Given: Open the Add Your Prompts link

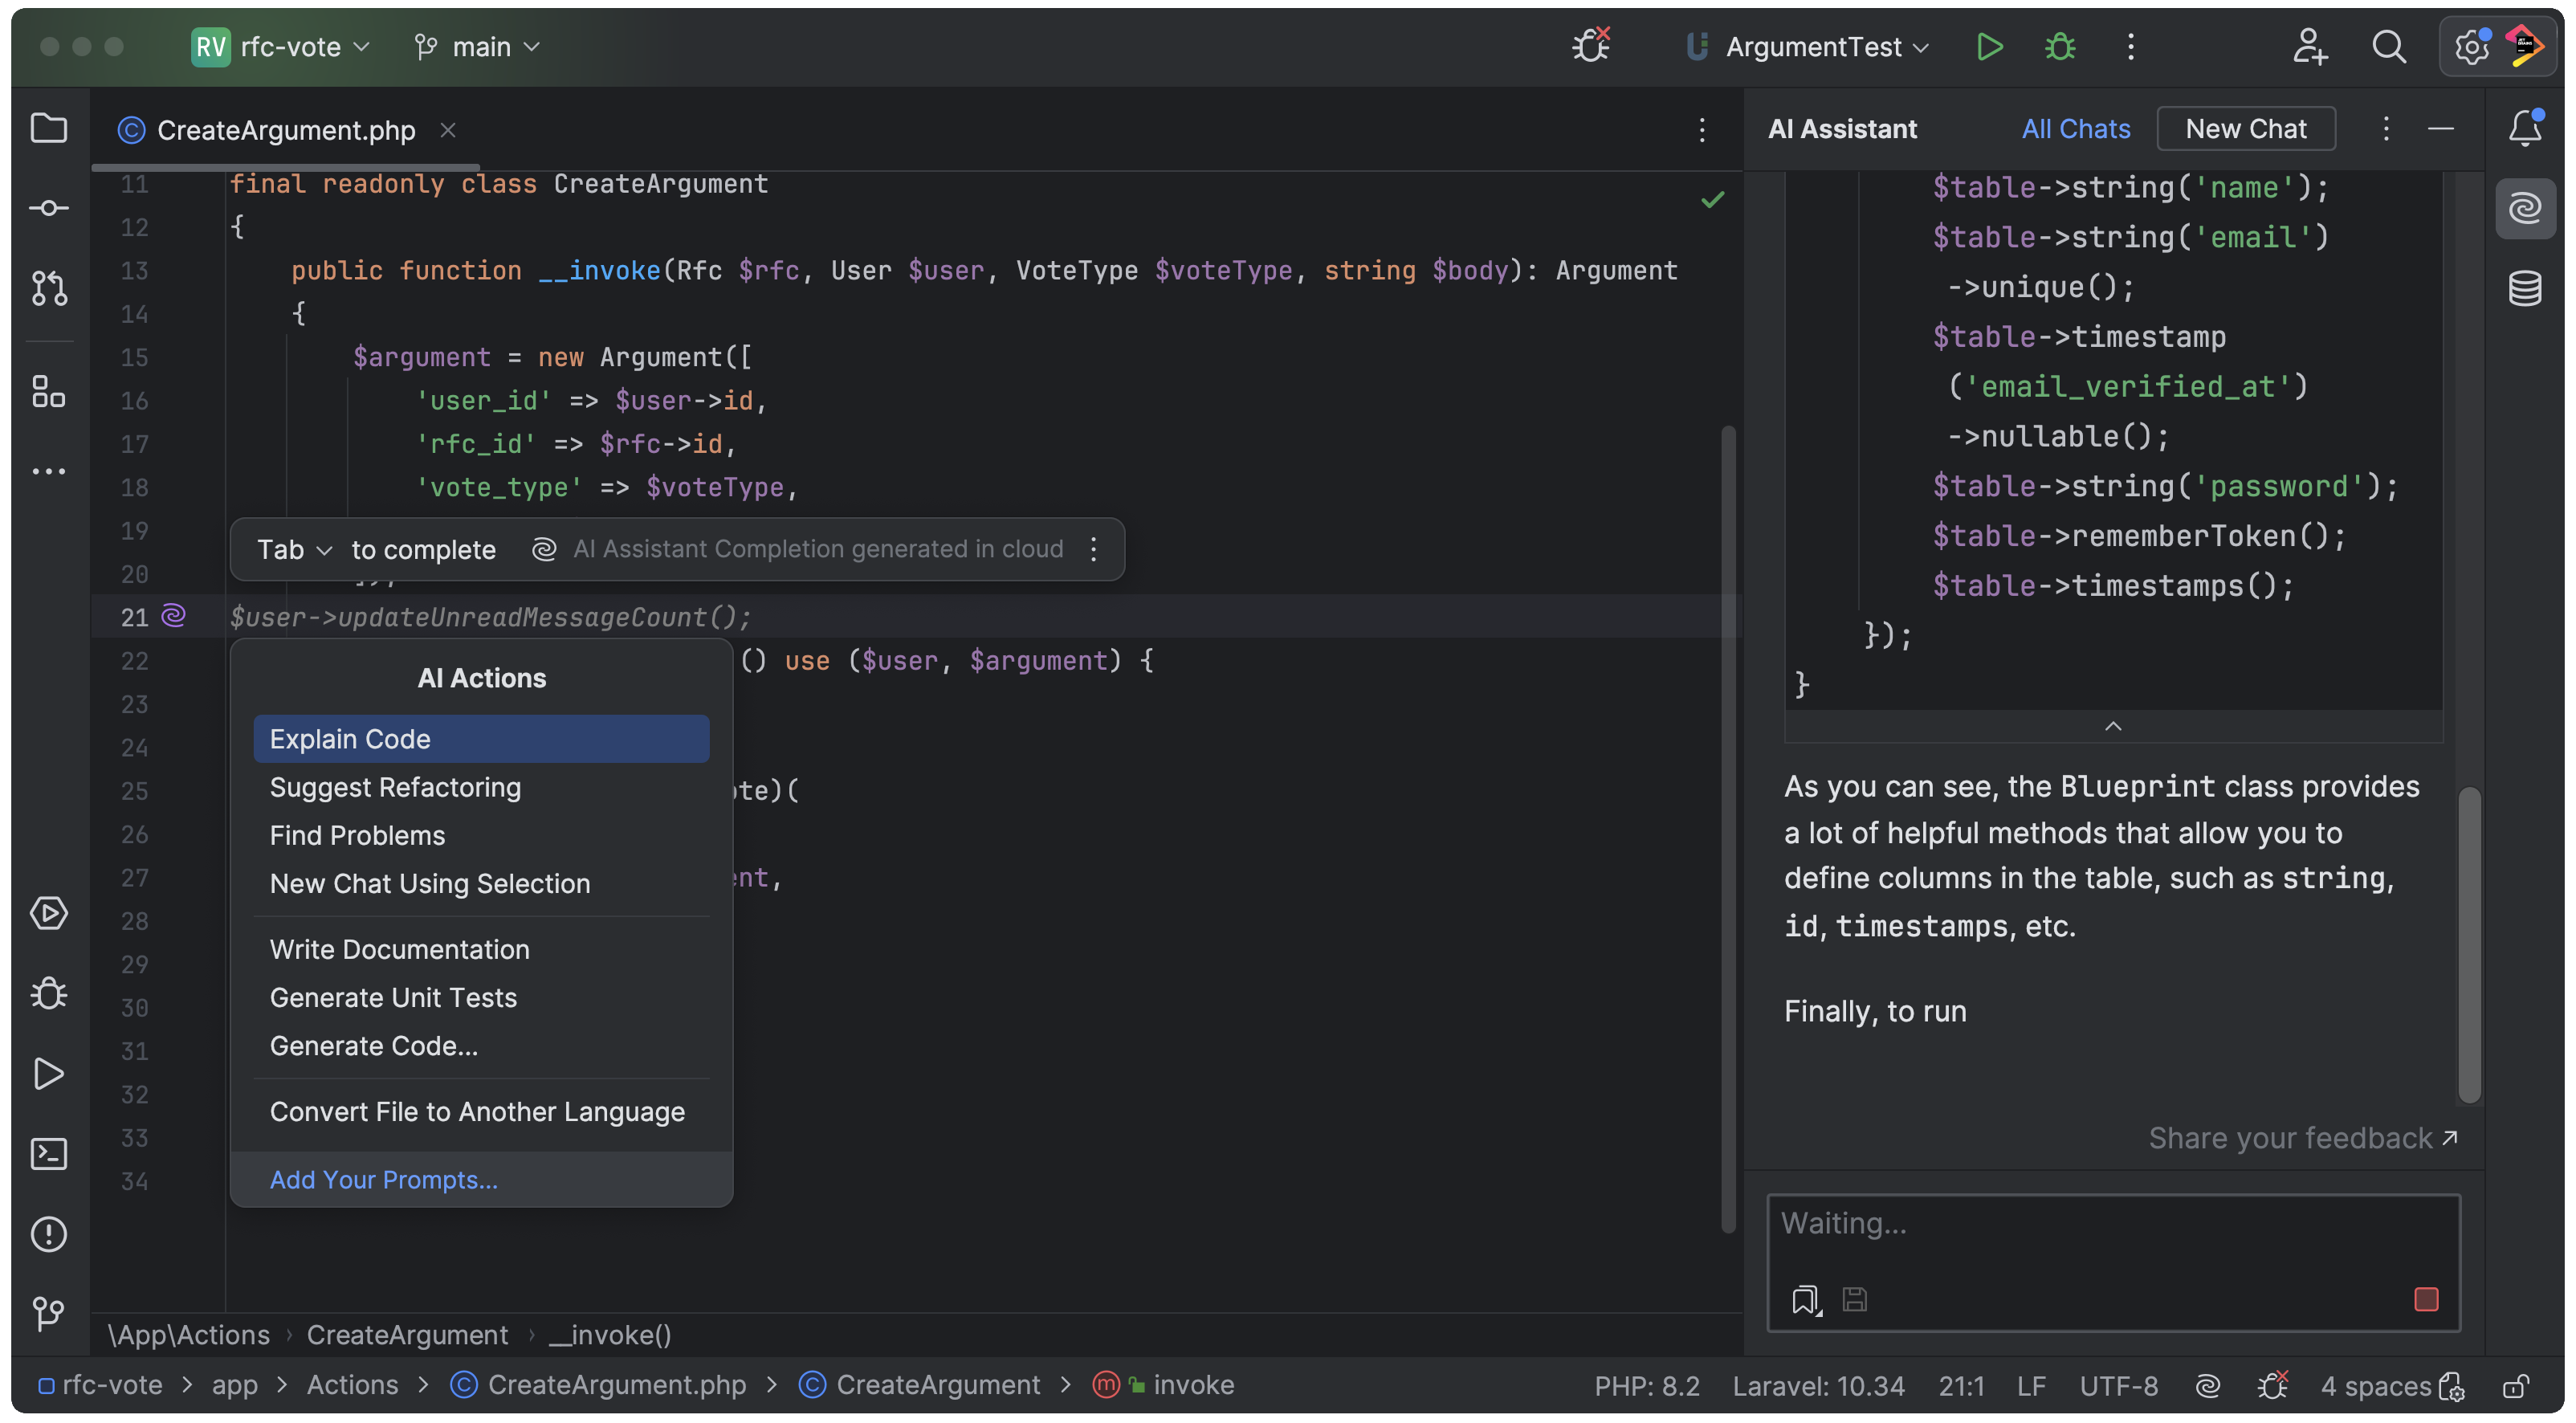Looking at the screenshot, I should [x=383, y=1179].
